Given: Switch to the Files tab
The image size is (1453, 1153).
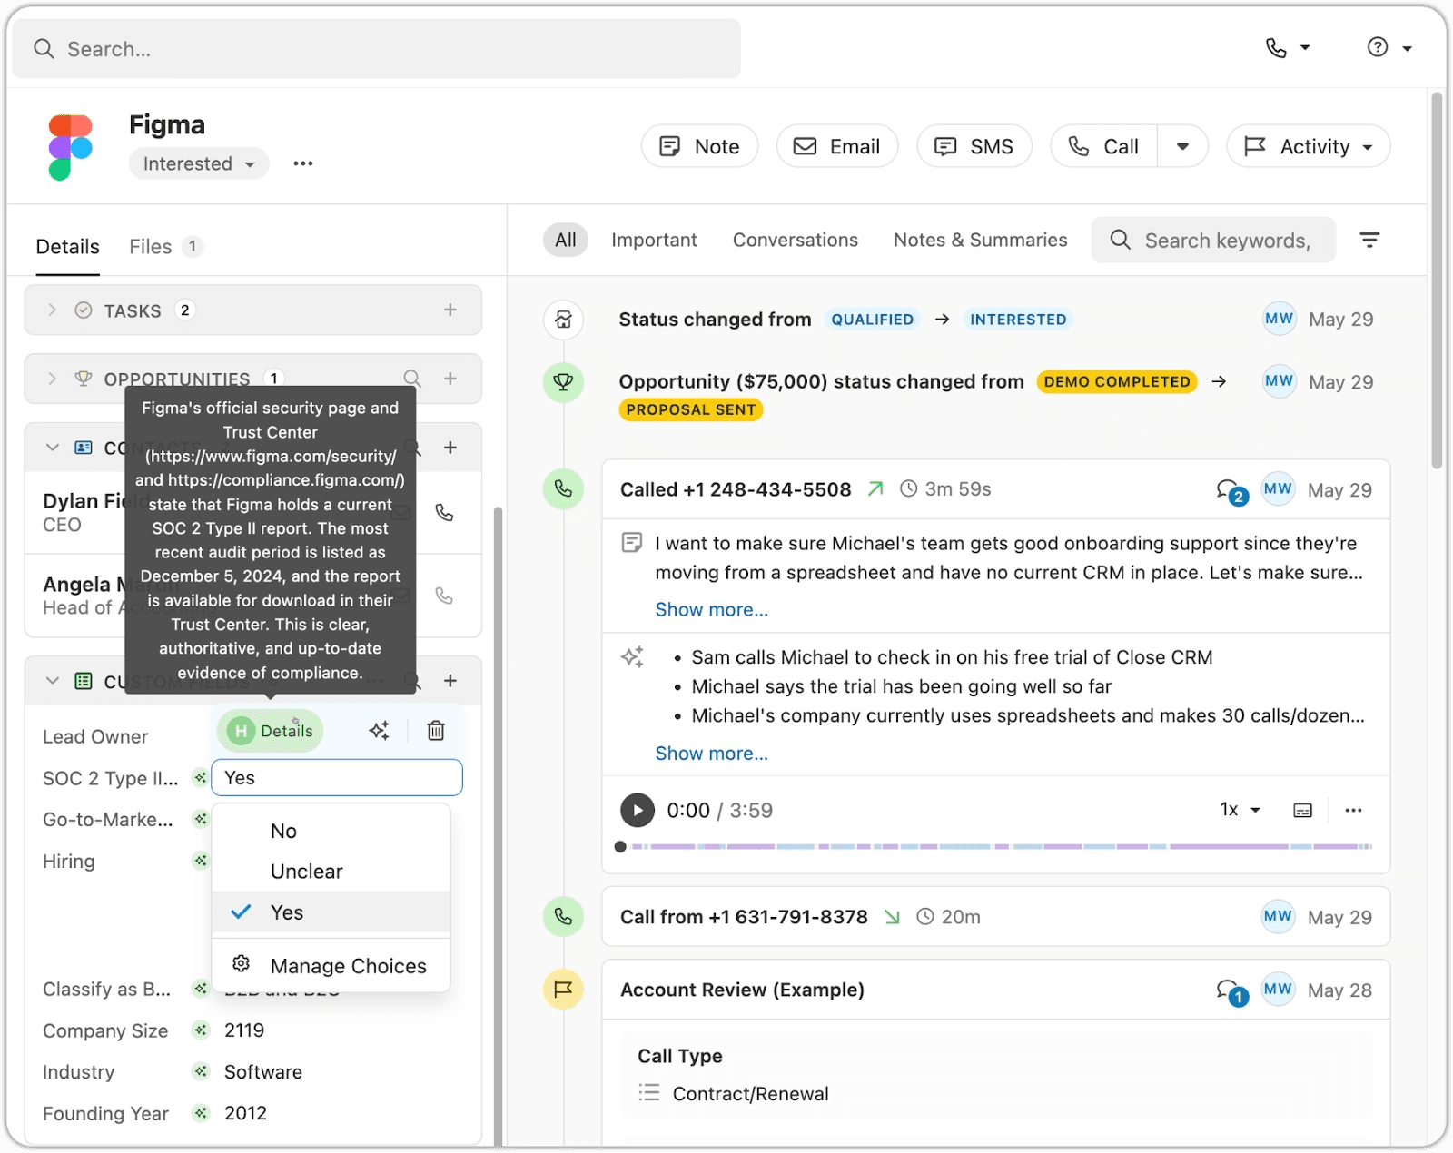Looking at the screenshot, I should (x=151, y=246).
